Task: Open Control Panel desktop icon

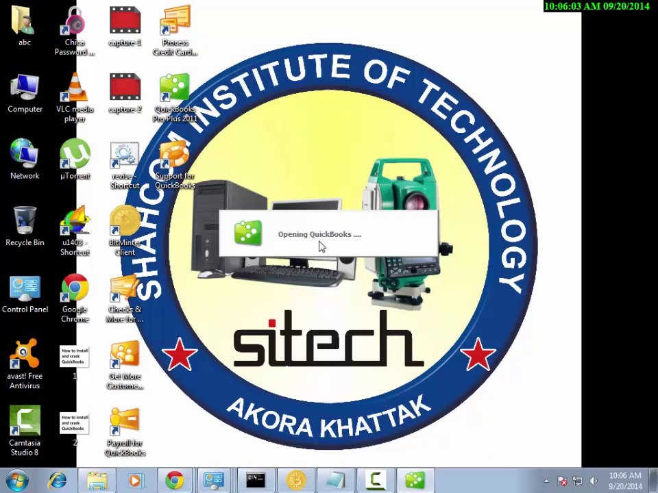Action: click(x=25, y=294)
